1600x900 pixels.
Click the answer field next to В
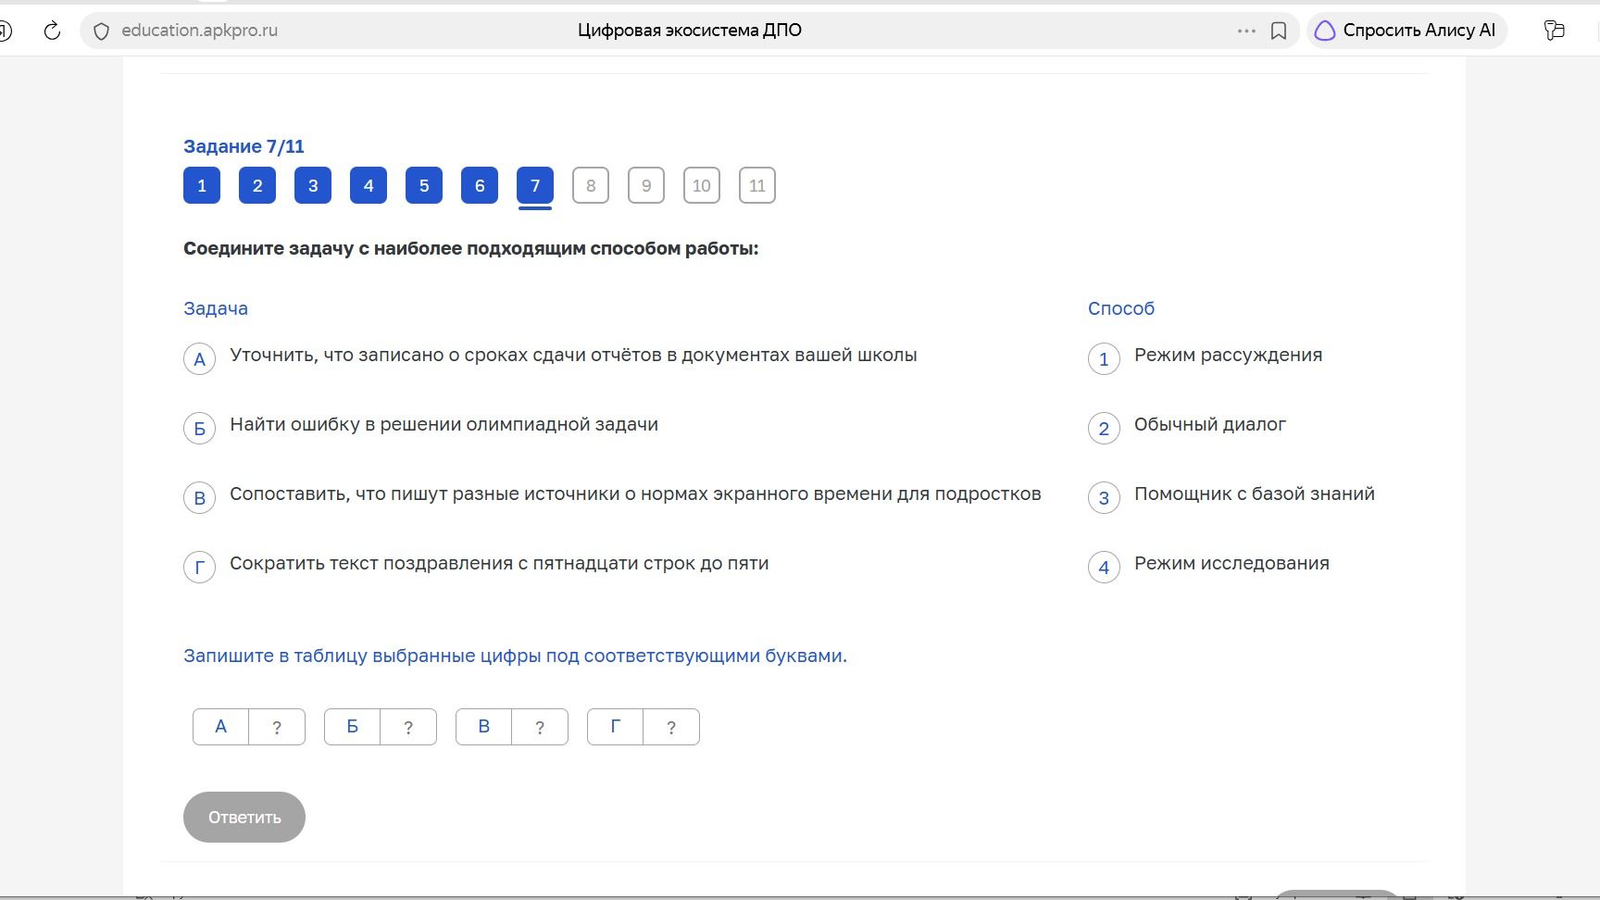click(x=540, y=727)
